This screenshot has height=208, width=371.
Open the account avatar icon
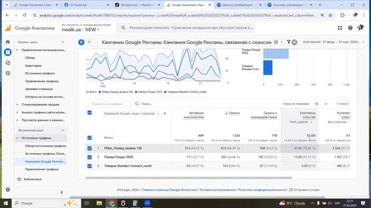361,28
